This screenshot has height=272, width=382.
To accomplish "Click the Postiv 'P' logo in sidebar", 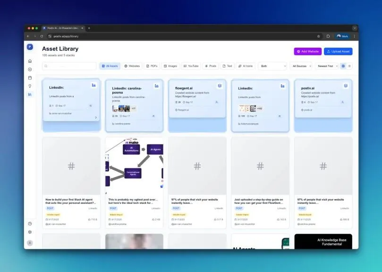I will pyautogui.click(x=30, y=47).
